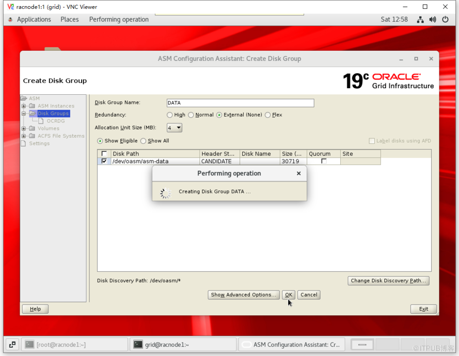Viewport: 459px width, 356px height.
Task: Open the power menu icon
Action: (x=445, y=20)
